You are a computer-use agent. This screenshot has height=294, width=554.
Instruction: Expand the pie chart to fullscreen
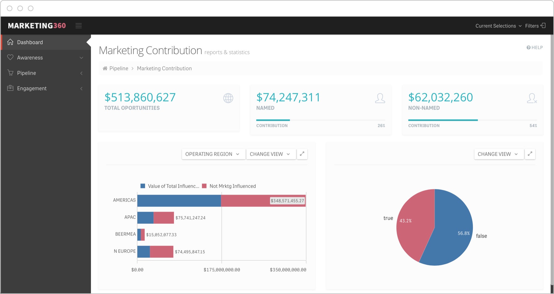(x=530, y=154)
